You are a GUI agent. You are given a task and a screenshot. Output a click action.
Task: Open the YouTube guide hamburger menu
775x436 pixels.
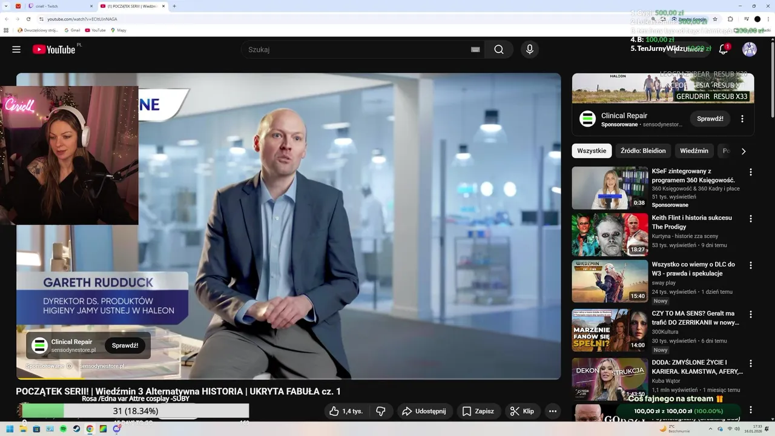click(x=16, y=50)
